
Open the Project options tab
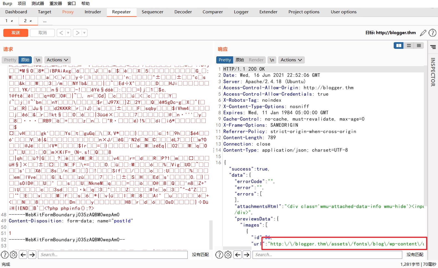[304, 12]
